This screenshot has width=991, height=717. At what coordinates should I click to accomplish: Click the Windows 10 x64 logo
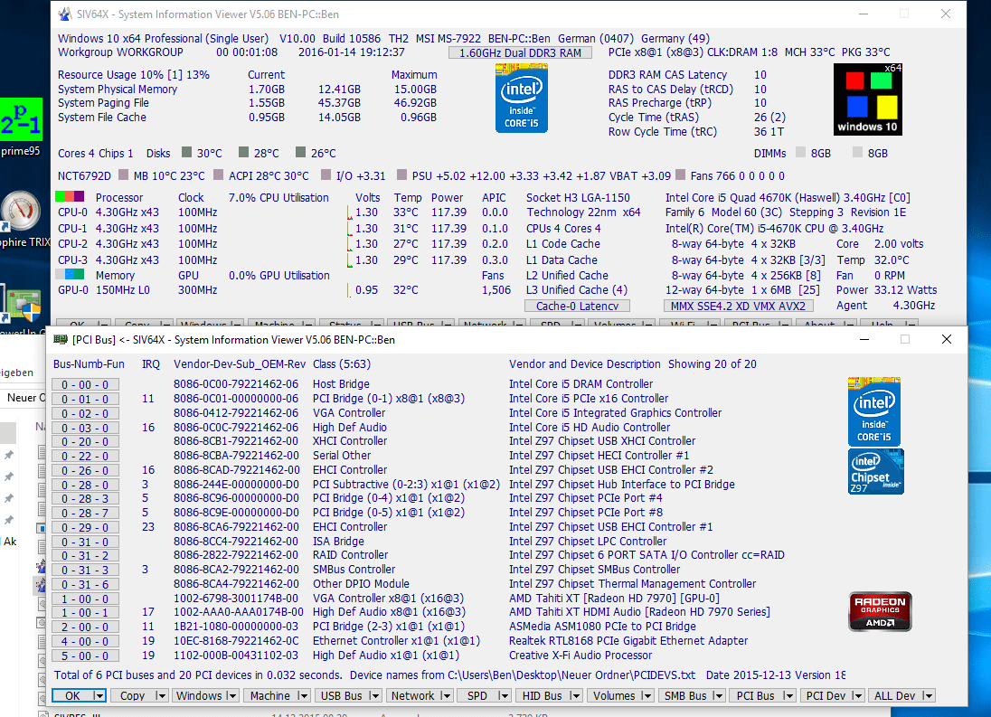868,99
